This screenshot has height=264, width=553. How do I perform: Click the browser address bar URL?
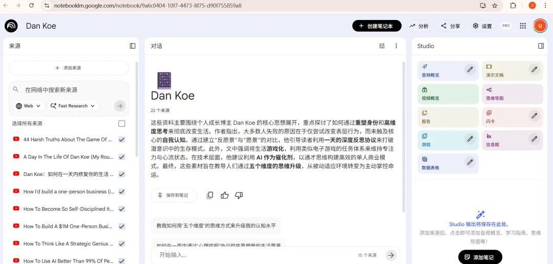(x=148, y=6)
